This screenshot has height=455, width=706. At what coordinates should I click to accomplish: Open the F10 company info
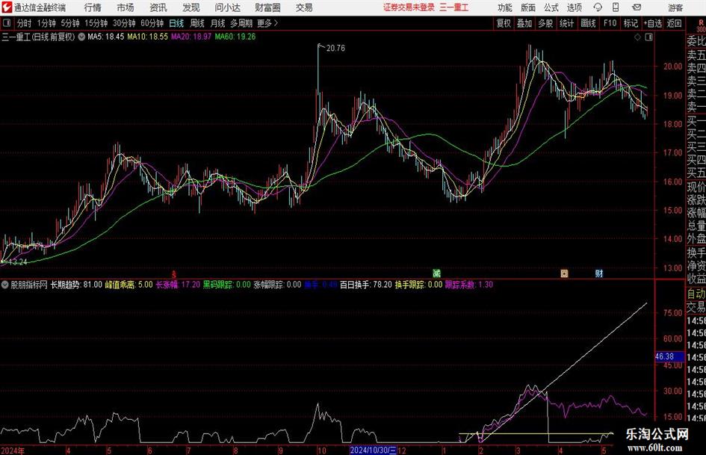coord(610,23)
